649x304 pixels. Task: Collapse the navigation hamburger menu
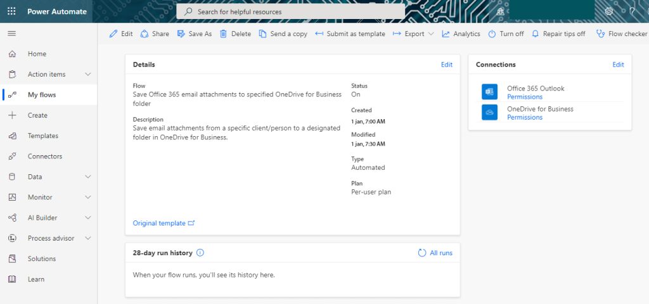(12, 34)
